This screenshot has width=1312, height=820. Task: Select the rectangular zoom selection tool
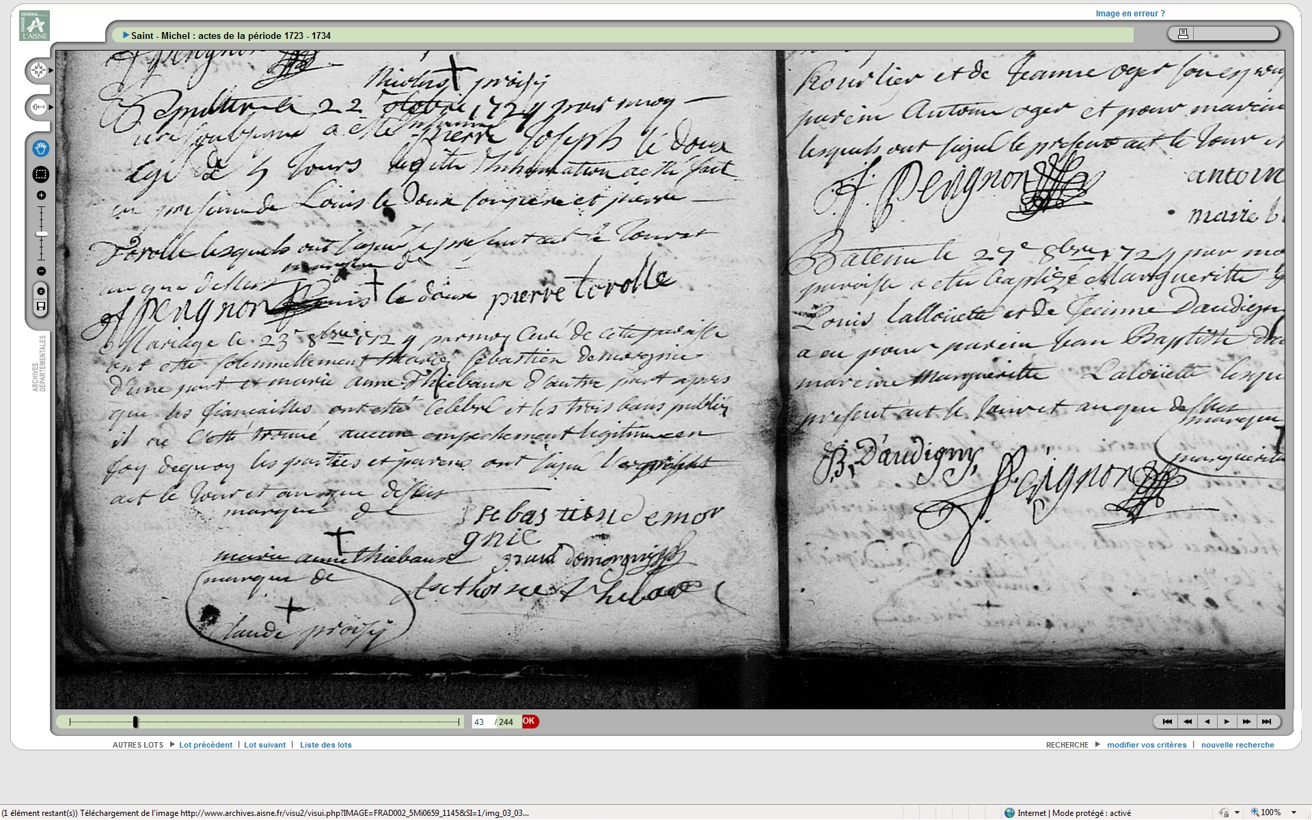click(x=41, y=174)
